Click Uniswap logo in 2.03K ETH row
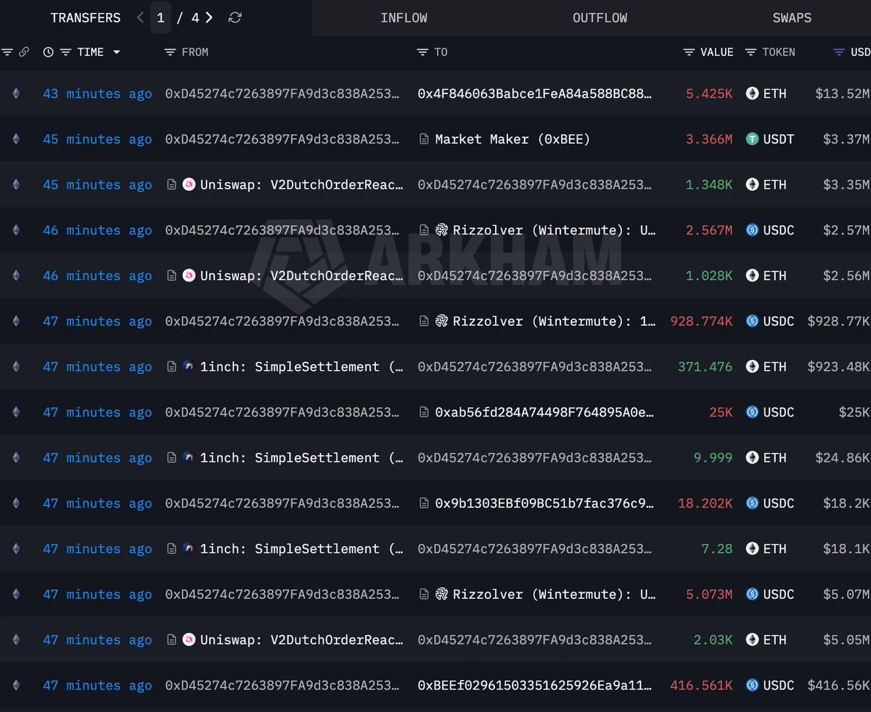The image size is (871, 712). click(189, 639)
